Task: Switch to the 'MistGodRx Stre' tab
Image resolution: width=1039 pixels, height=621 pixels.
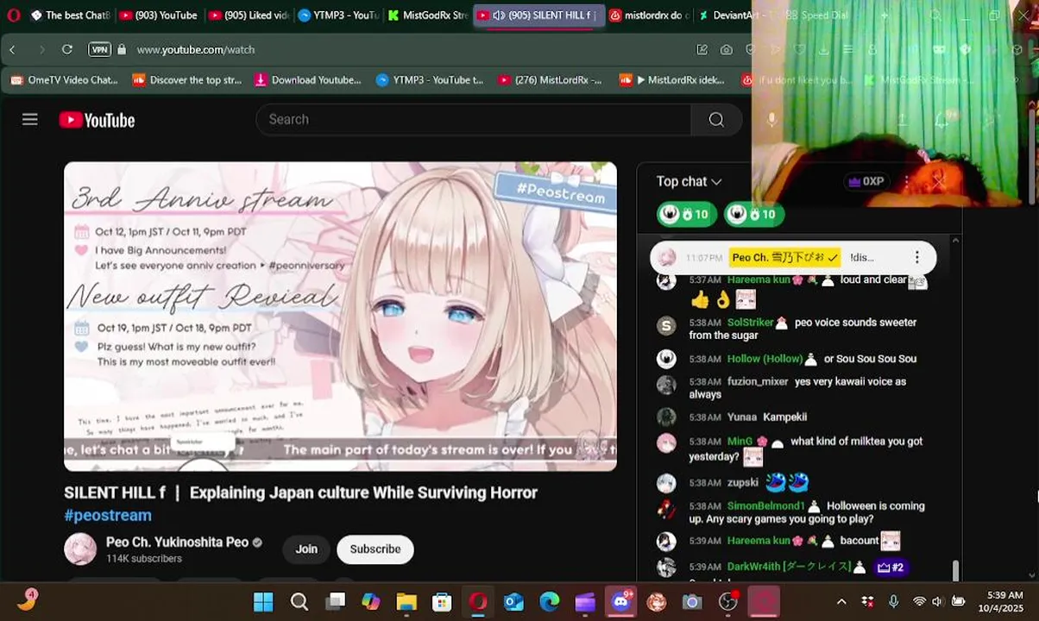Action: (x=428, y=15)
